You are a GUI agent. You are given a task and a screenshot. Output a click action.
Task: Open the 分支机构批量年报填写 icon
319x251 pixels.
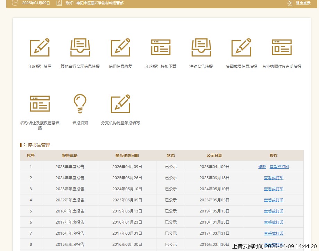click(120, 104)
